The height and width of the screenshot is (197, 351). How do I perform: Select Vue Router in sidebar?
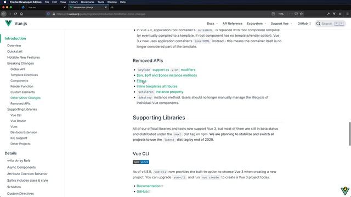pyautogui.click(x=18, y=121)
